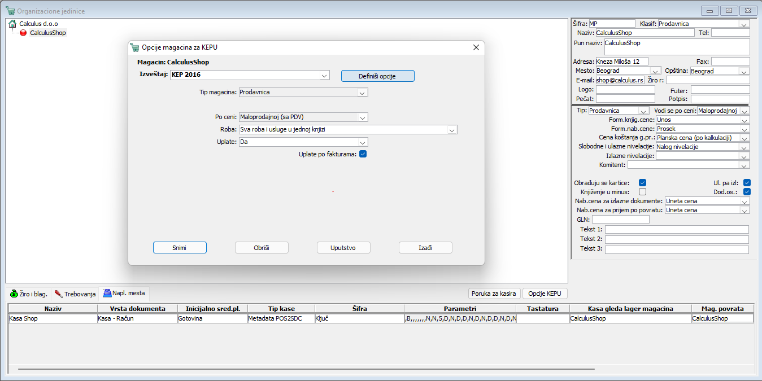This screenshot has height=381, width=762.
Task: Expand the Roba dropdown list
Action: point(452,130)
